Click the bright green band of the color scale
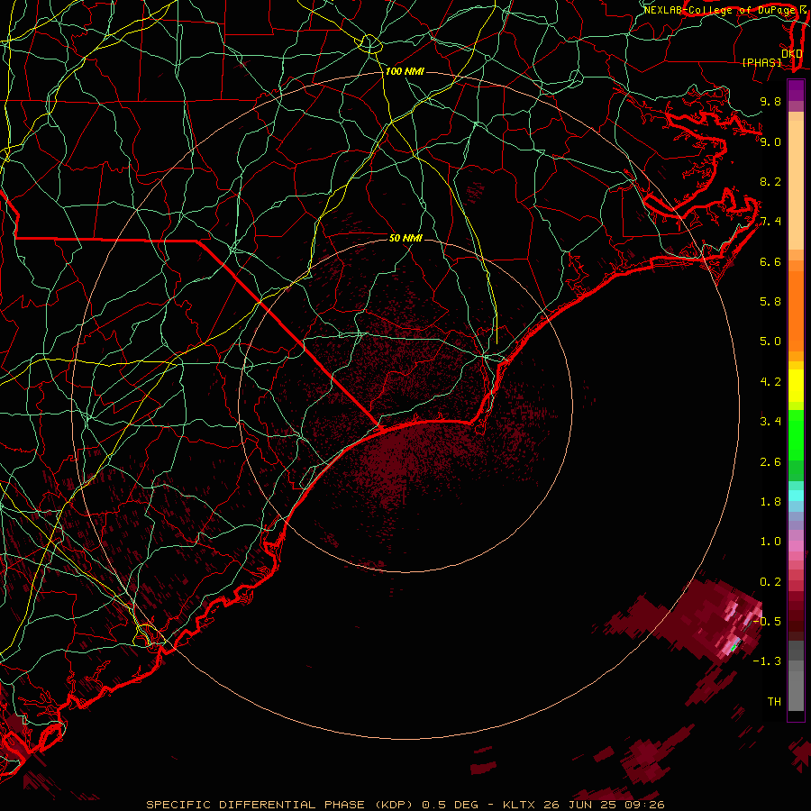 tap(796, 435)
